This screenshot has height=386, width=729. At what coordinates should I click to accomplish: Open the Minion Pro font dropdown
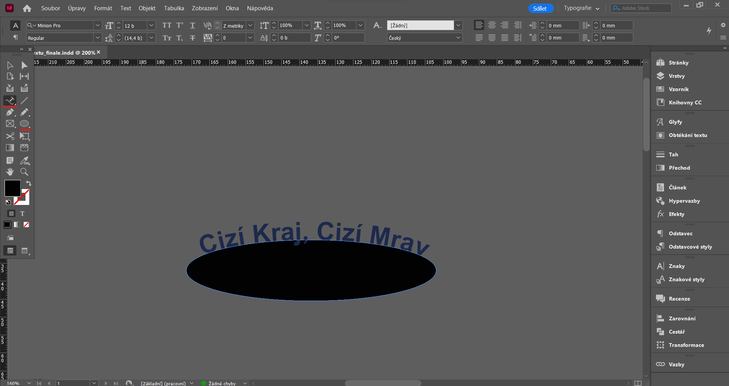(x=98, y=25)
